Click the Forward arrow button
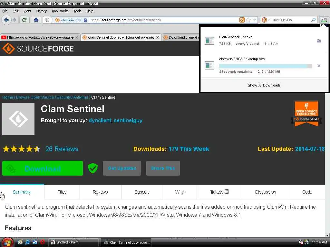Screen dimensions: 330x247 click(14, 20)
